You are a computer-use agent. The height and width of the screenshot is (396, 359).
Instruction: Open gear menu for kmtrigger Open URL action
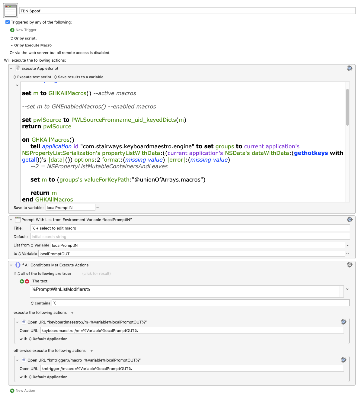[x=344, y=360]
